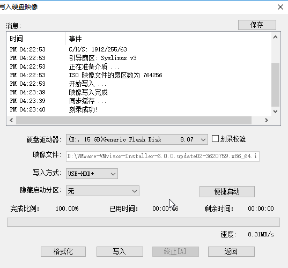The width and height of the screenshot is (288, 268).
Task: Click the 便捷启动 button
Action: [x=227, y=191]
